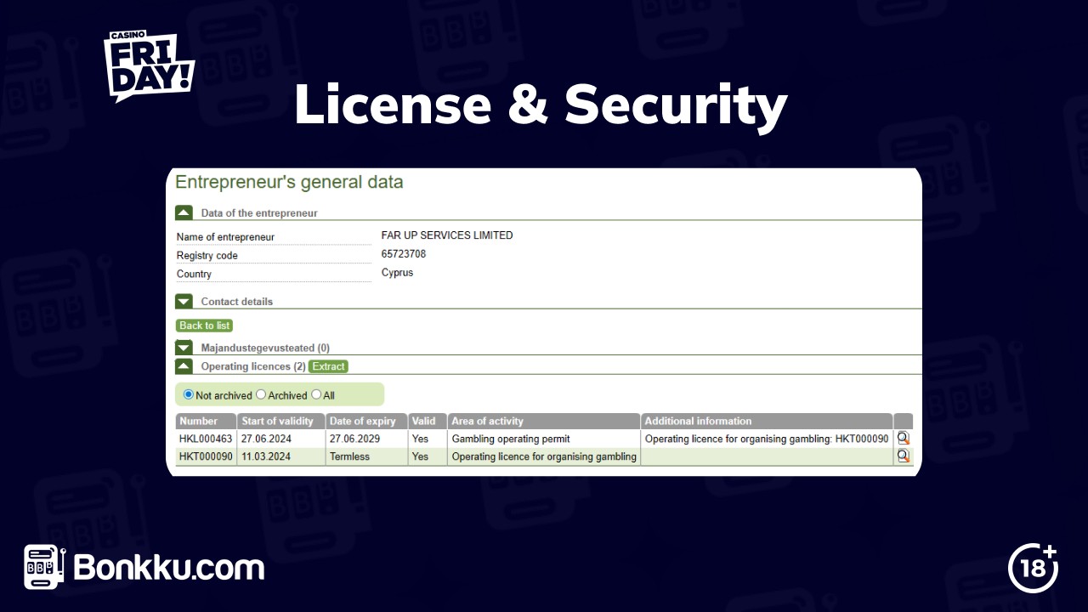Click the License & Security title
The height and width of the screenshot is (612, 1088).
pos(541,105)
